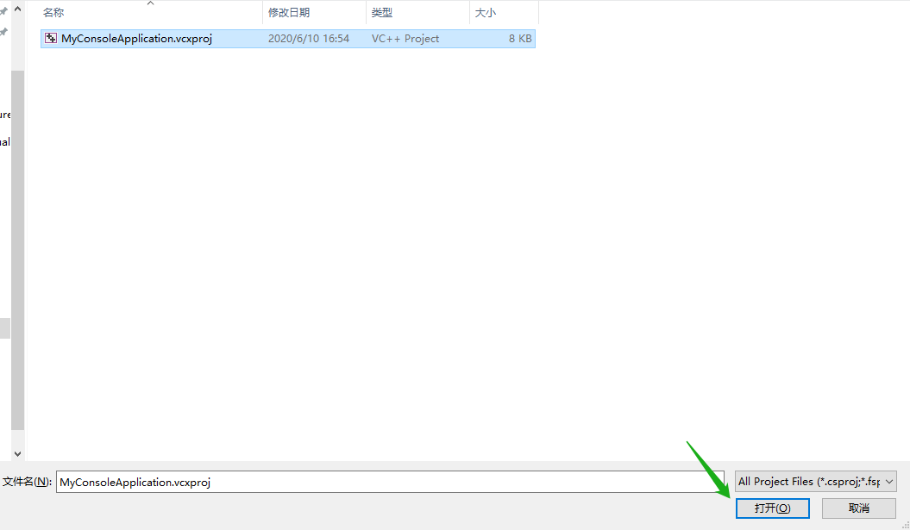Click the scrollbar down arrow
The width and height of the screenshot is (910, 530).
coord(16,452)
